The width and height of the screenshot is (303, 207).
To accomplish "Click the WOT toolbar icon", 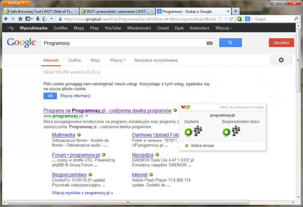I will (239, 19).
